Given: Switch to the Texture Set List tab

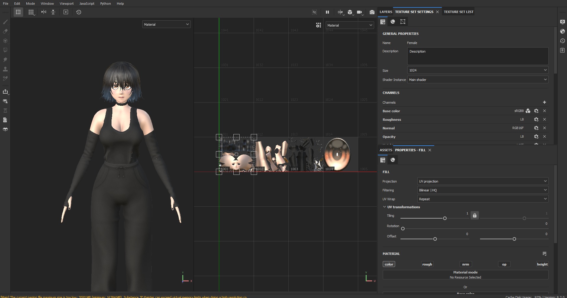Looking at the screenshot, I should click(x=458, y=12).
